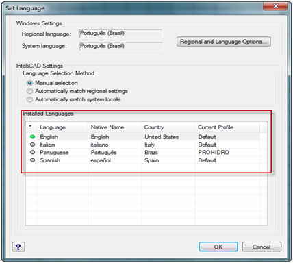Confirm with the OK button
The width and height of the screenshot is (293, 263).
click(x=218, y=247)
